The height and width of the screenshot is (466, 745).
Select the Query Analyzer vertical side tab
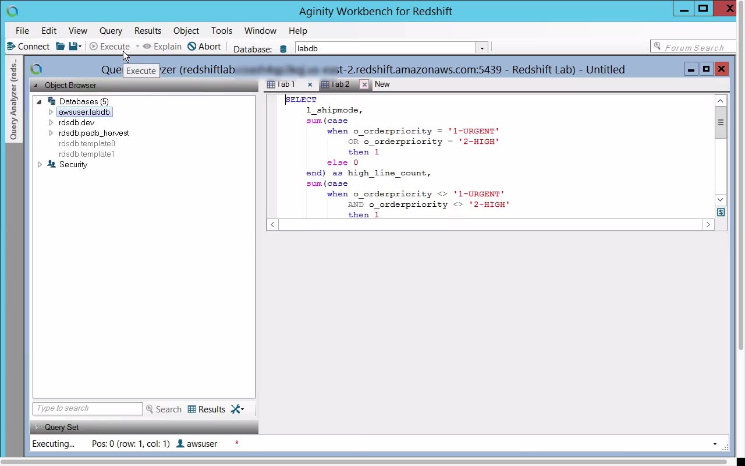point(14,99)
